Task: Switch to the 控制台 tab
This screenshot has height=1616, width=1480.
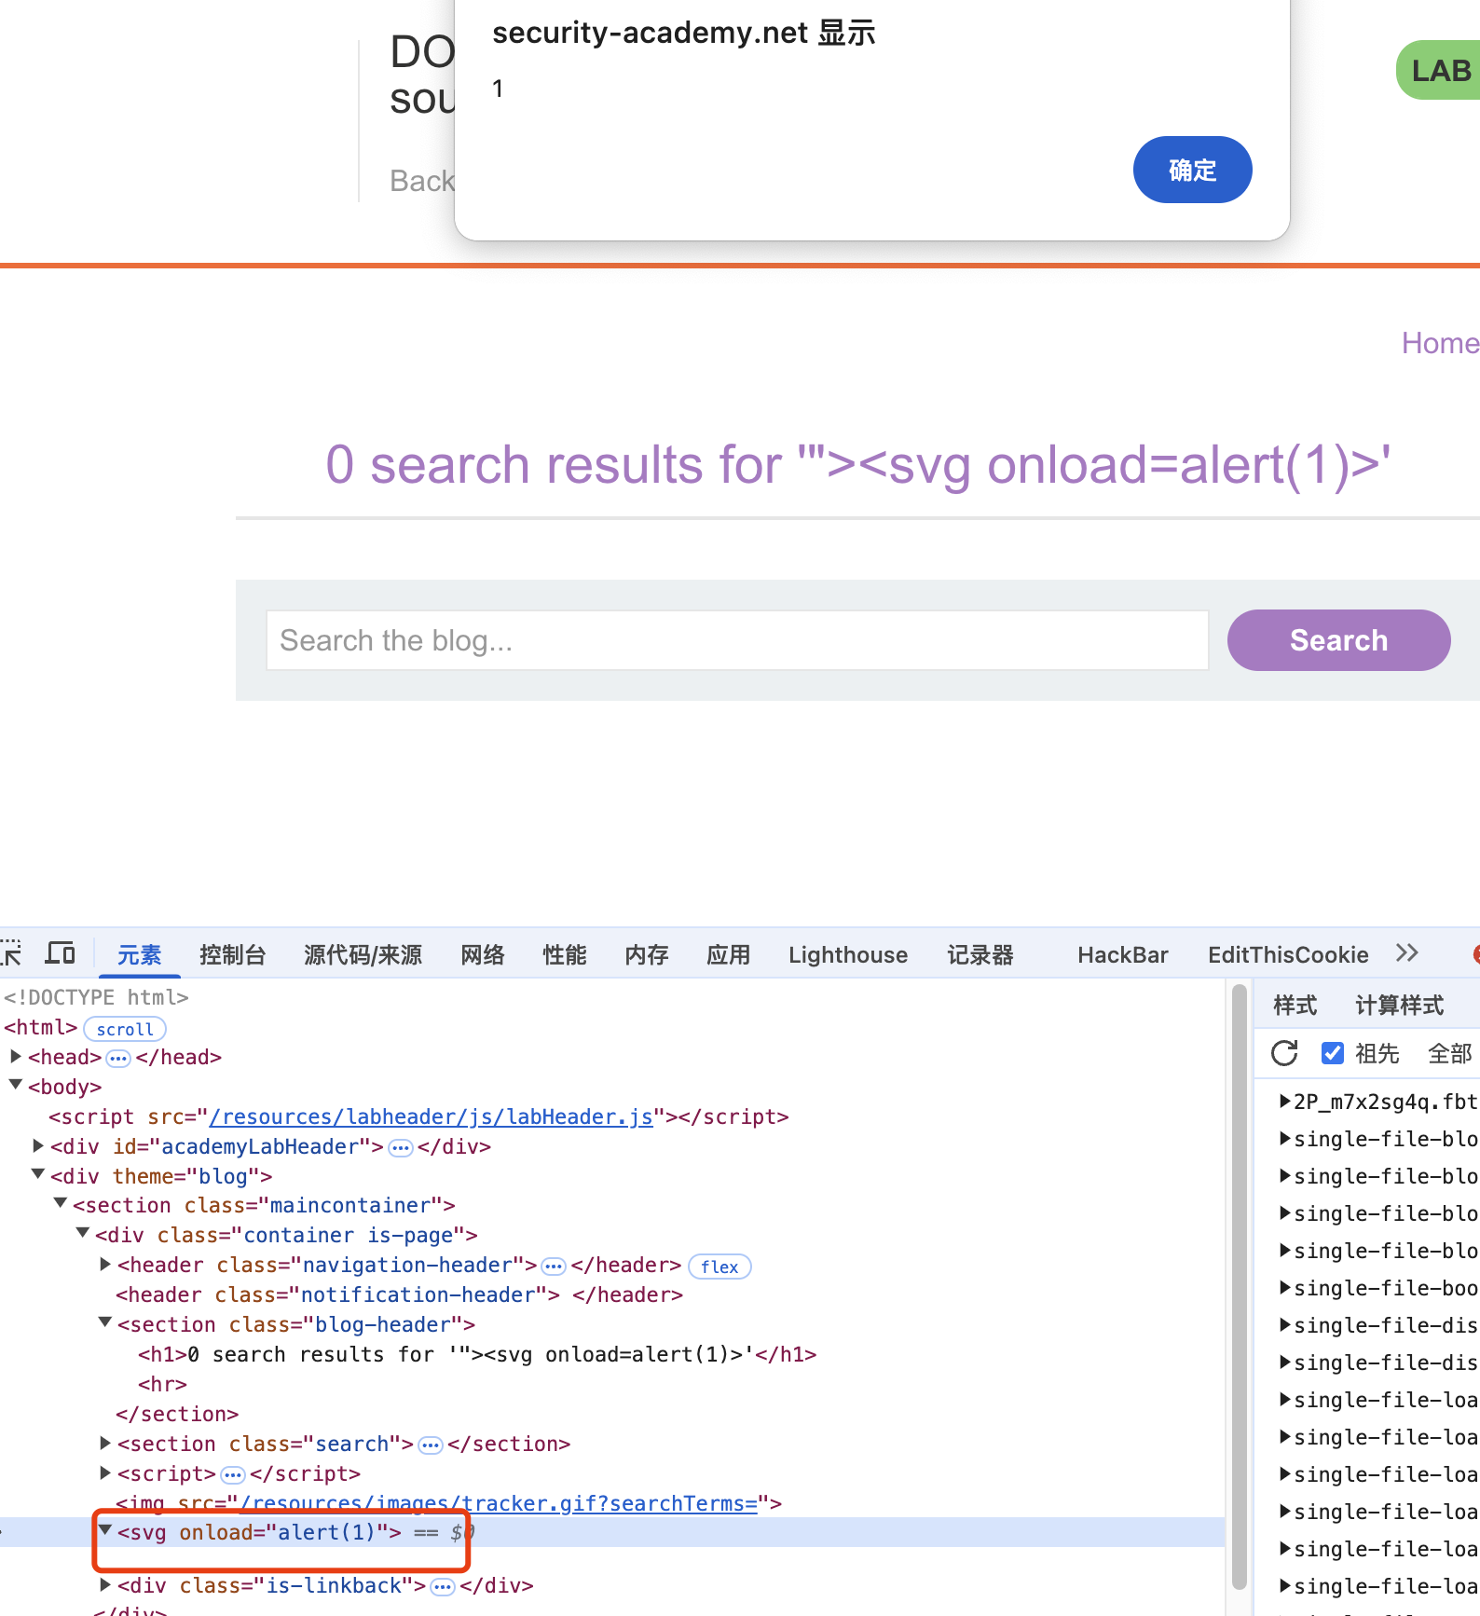Action: pyautogui.click(x=232, y=954)
